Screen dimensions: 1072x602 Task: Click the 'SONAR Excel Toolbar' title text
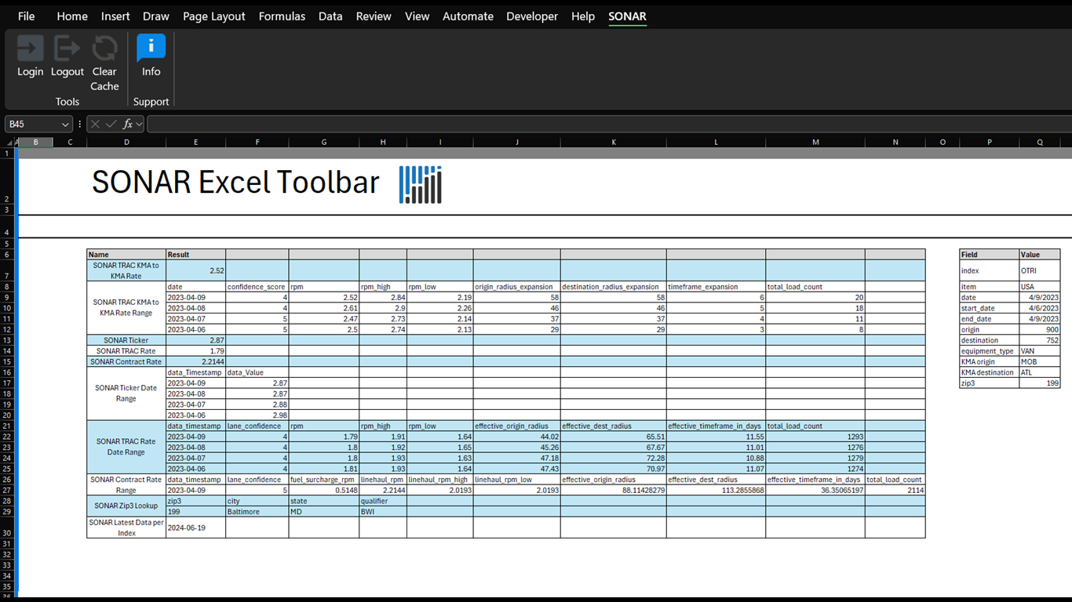coord(235,183)
